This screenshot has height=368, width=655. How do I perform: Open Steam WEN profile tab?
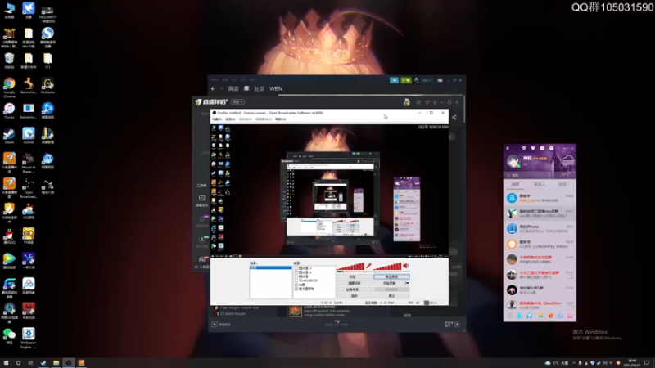tap(276, 88)
